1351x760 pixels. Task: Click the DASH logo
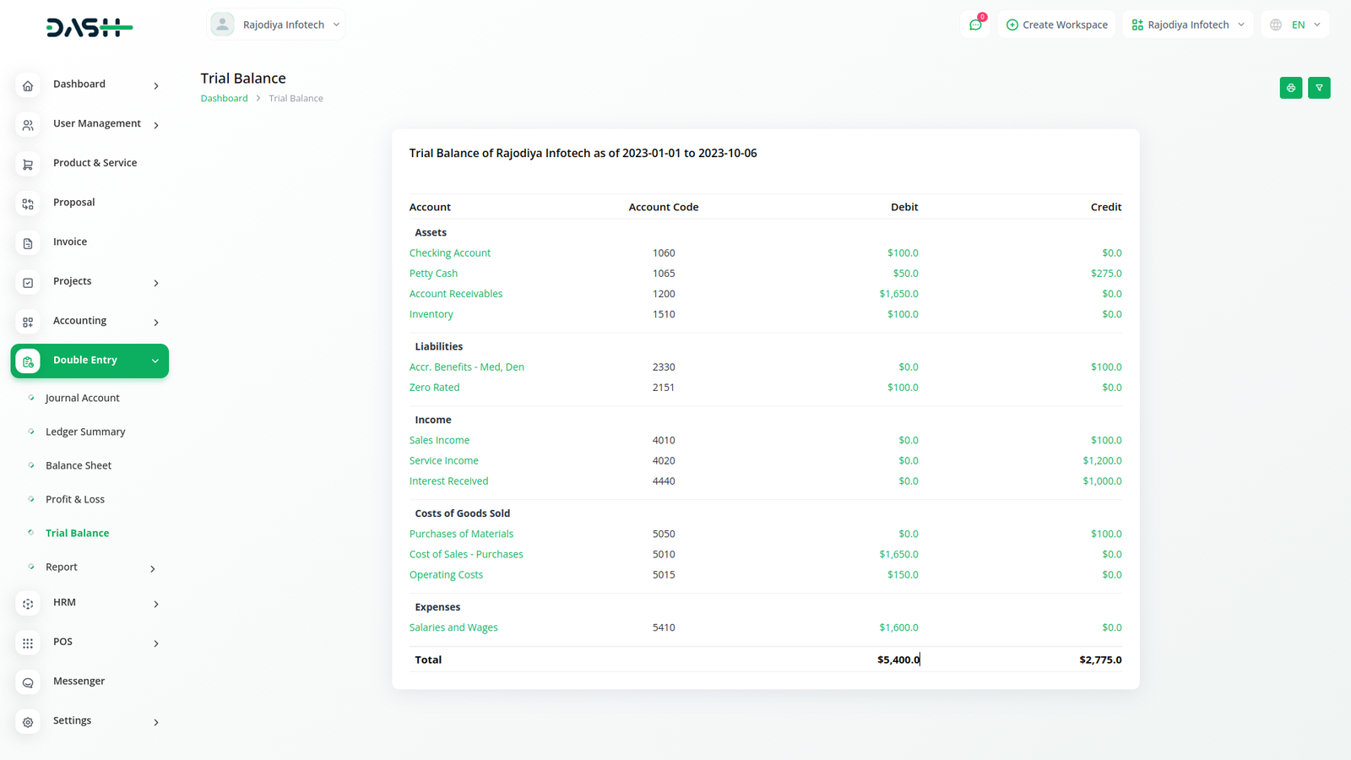(89, 28)
